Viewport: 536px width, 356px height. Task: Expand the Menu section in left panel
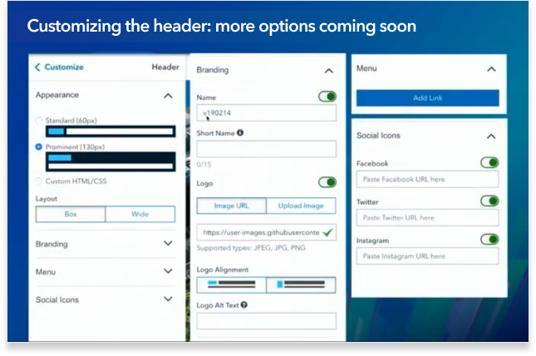tap(168, 271)
